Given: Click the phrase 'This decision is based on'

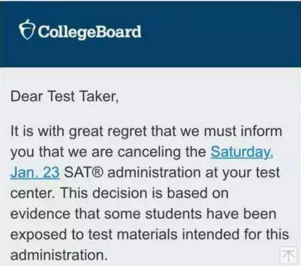Looking at the screenshot, I should (x=144, y=193).
